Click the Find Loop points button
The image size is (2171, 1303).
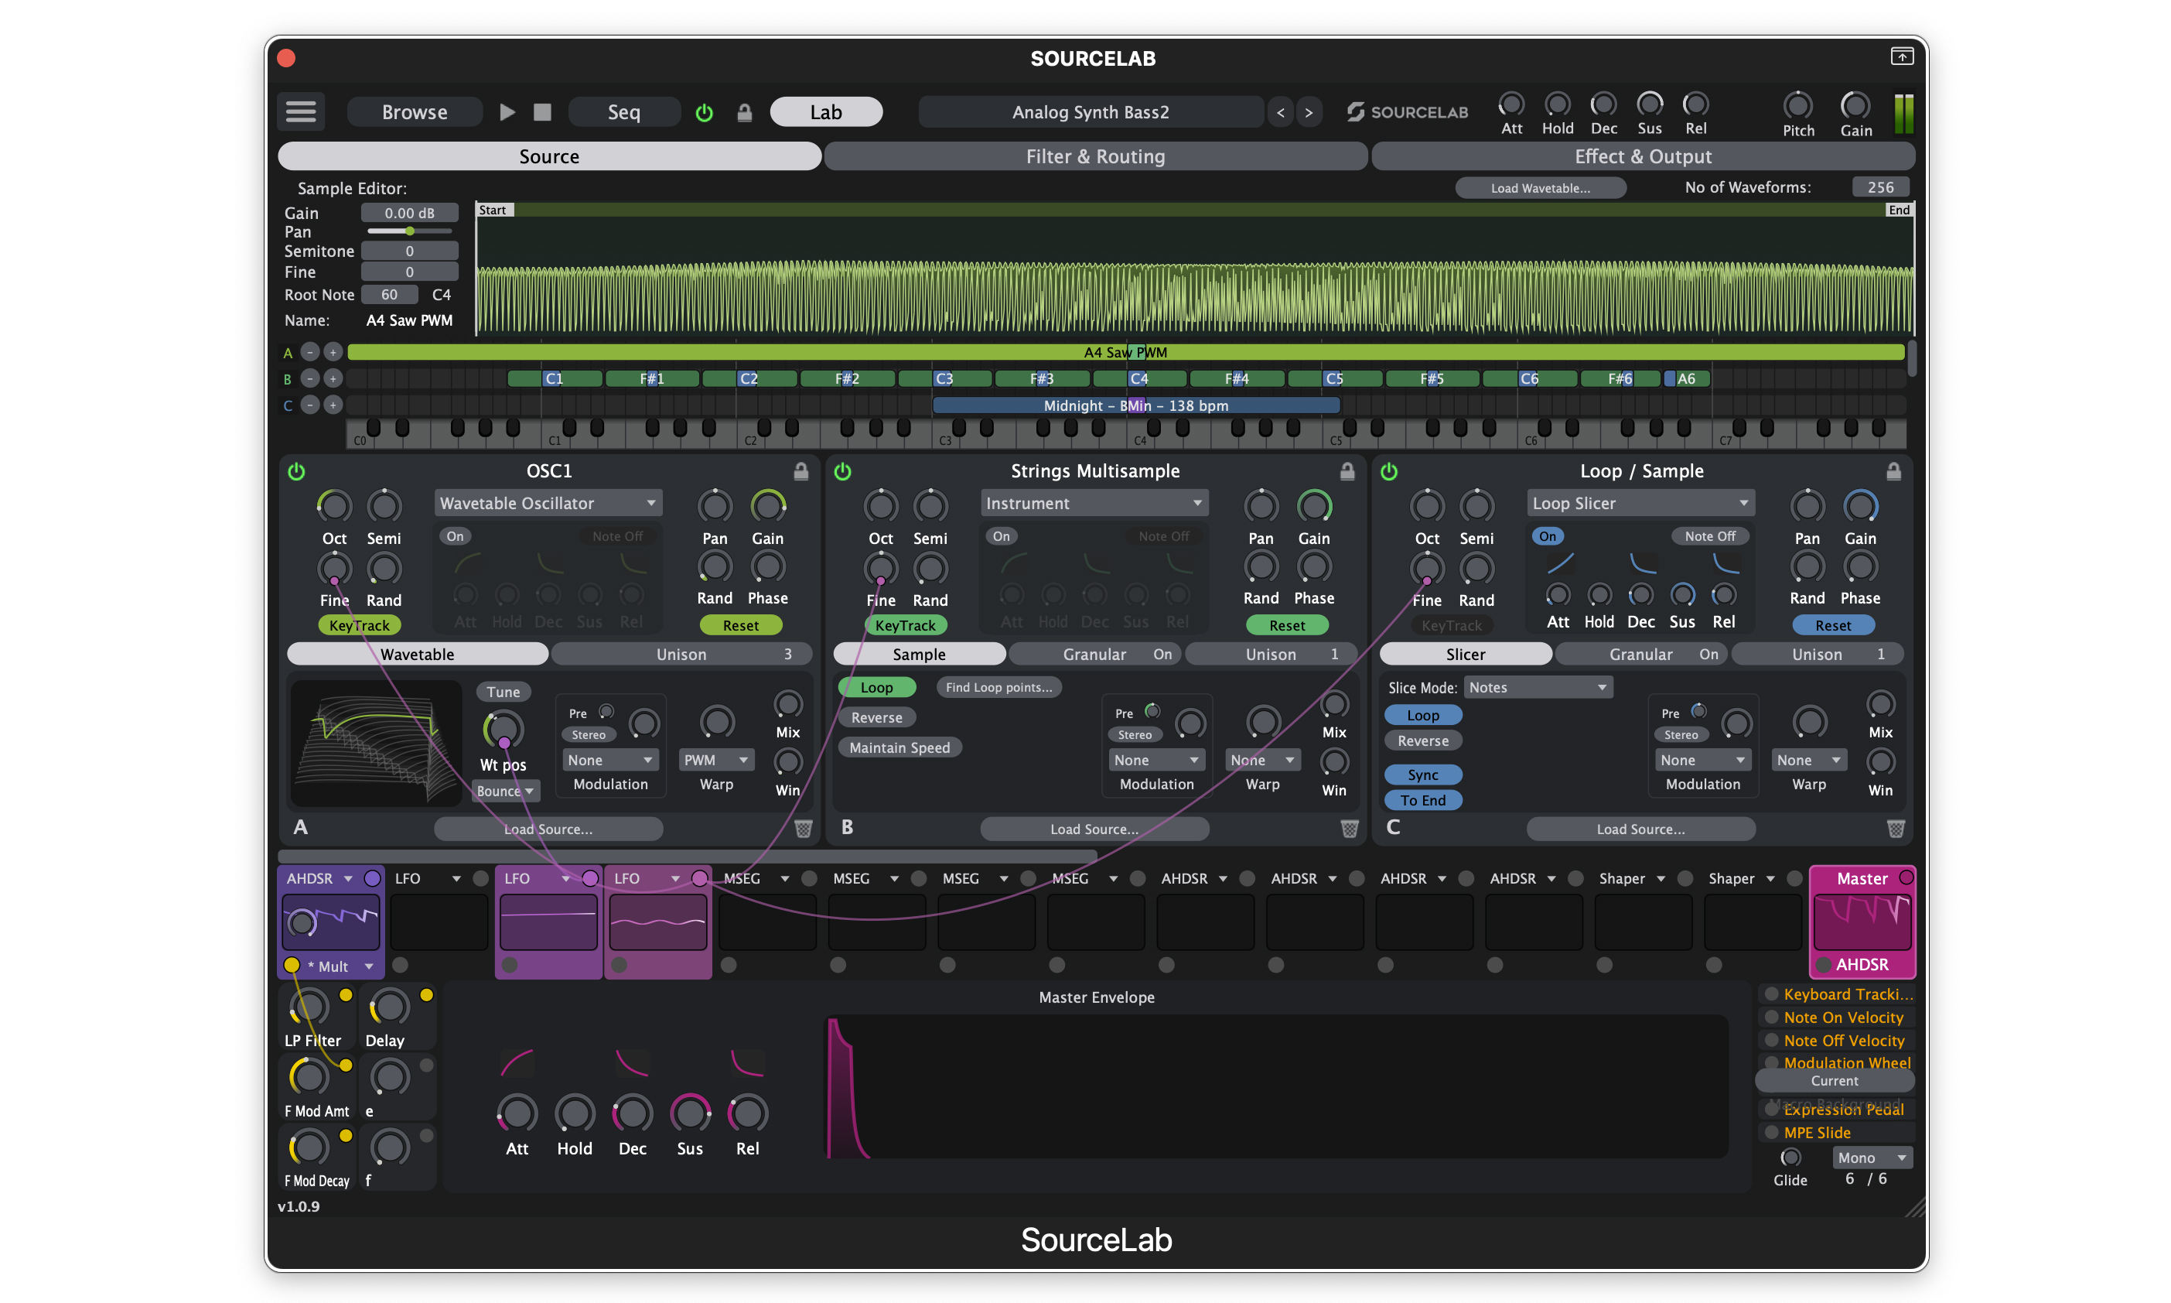998,686
